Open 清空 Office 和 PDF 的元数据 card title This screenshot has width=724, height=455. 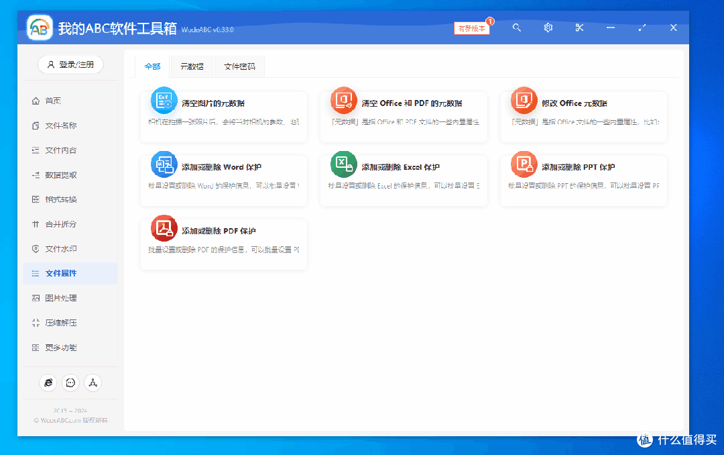pos(412,103)
